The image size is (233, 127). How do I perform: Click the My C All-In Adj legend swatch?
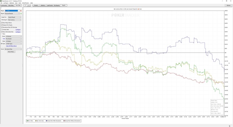coord(36,121)
